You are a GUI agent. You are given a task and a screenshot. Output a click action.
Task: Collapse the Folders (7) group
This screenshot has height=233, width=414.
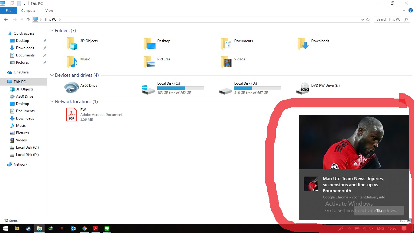pos(52,31)
